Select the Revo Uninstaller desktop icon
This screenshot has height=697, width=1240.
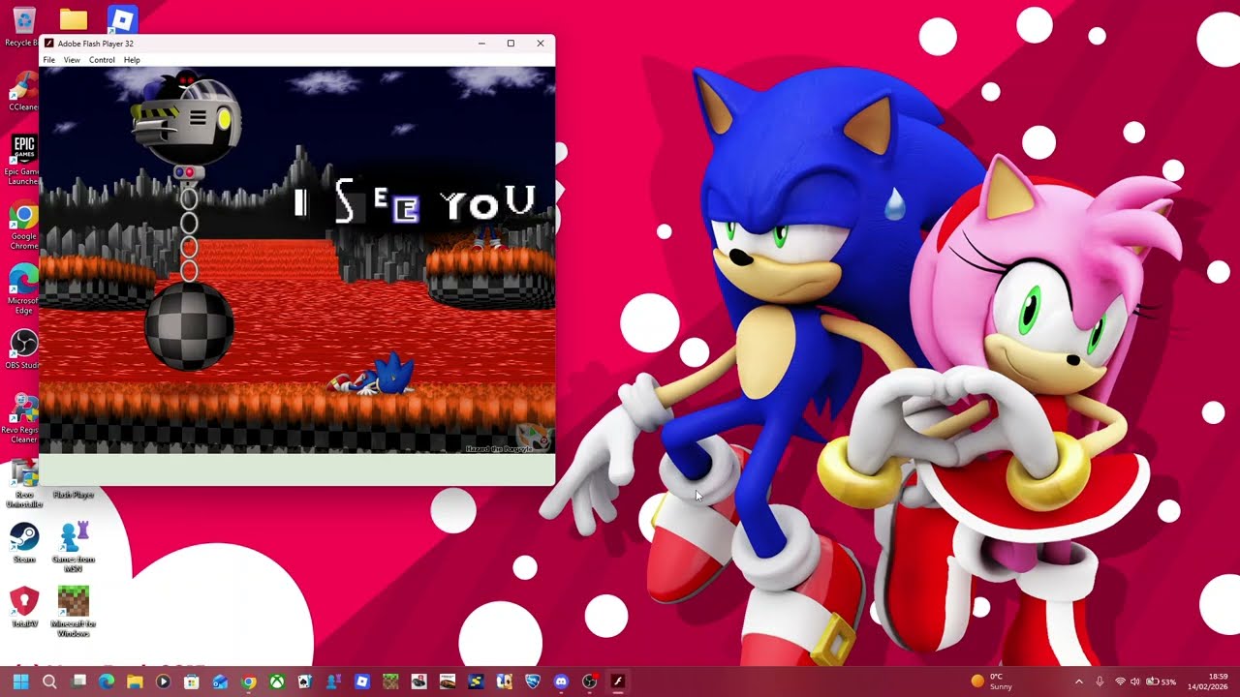[x=23, y=484]
